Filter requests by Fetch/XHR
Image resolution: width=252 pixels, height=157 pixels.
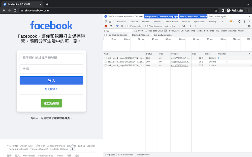coord(174,31)
